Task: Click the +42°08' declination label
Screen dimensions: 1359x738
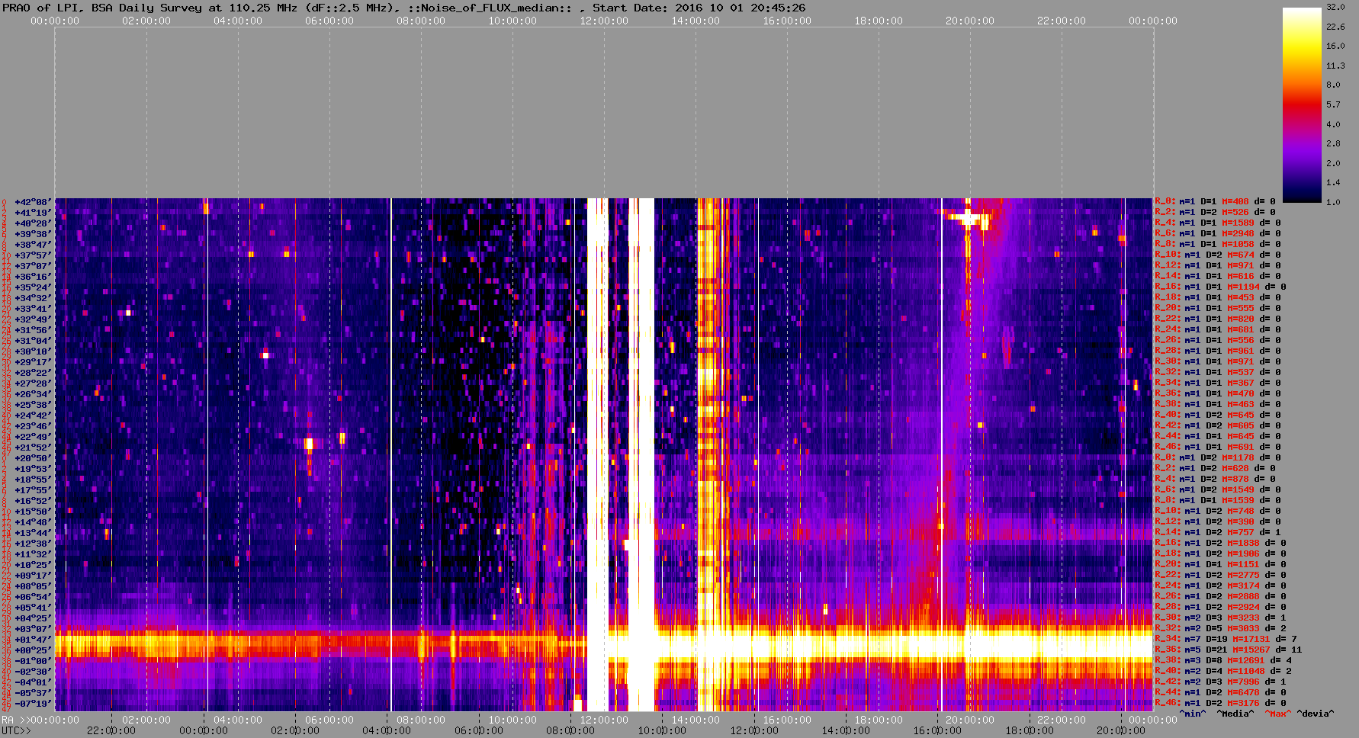Action: [x=33, y=202]
